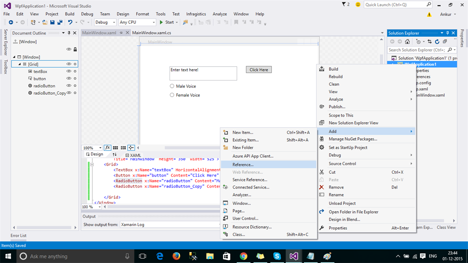Open the Debug configuration dropdown
This screenshot has height=263, width=468.
(x=105, y=22)
